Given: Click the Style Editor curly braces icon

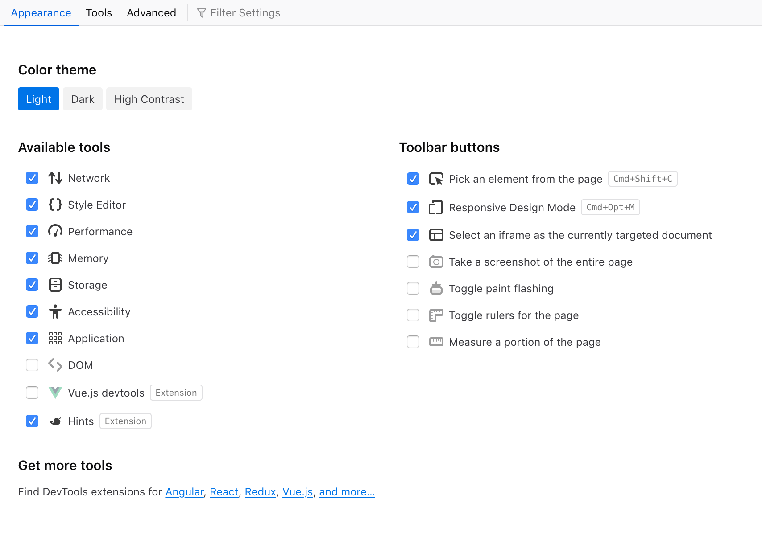Looking at the screenshot, I should click(55, 205).
